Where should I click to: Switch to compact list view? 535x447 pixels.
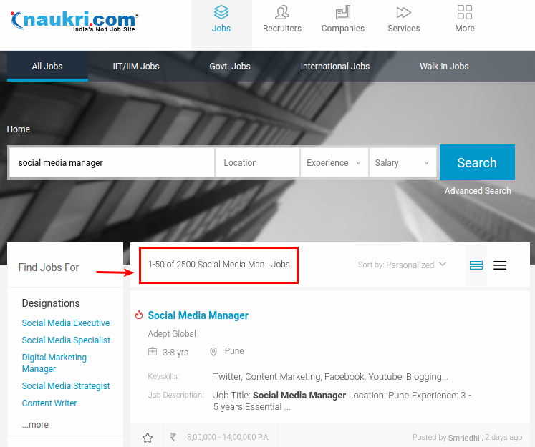tap(500, 265)
